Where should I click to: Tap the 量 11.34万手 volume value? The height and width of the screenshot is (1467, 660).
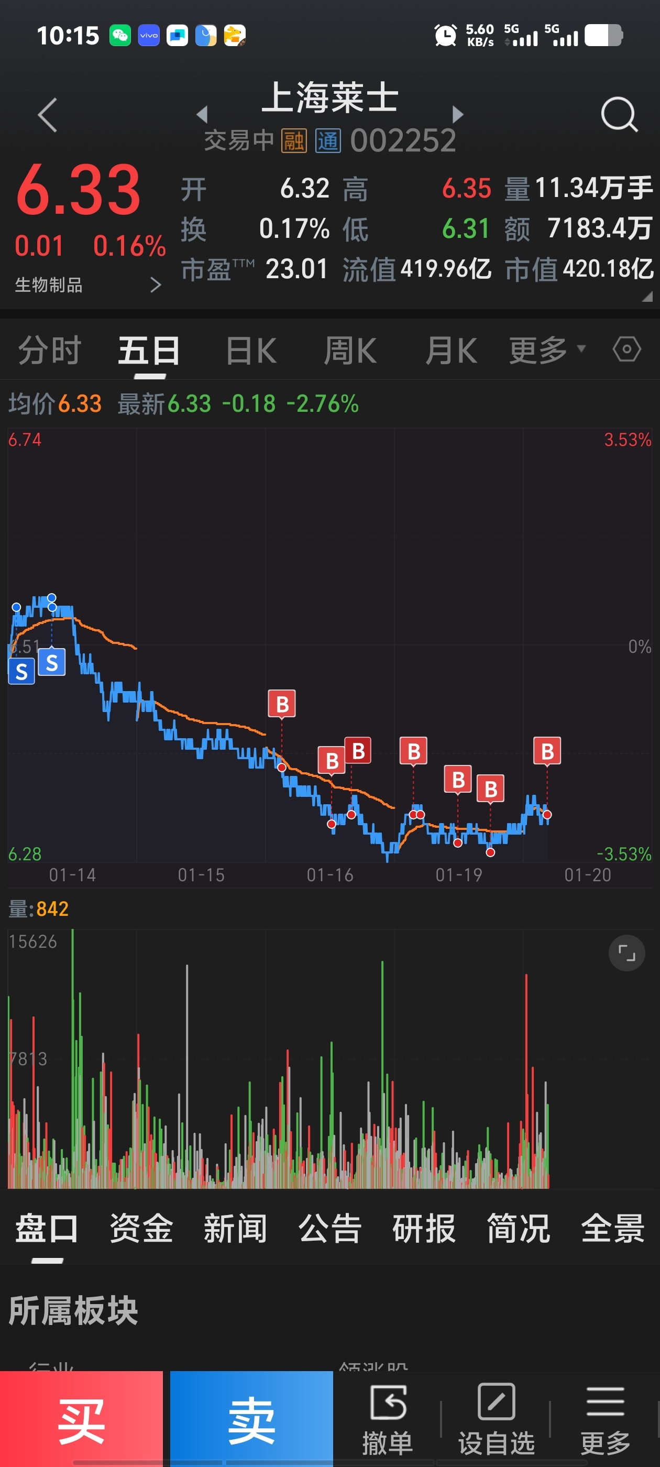579,189
